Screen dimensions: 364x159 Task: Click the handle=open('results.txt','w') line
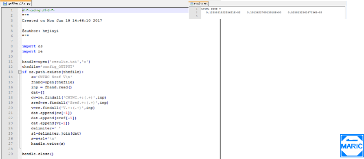56,62
